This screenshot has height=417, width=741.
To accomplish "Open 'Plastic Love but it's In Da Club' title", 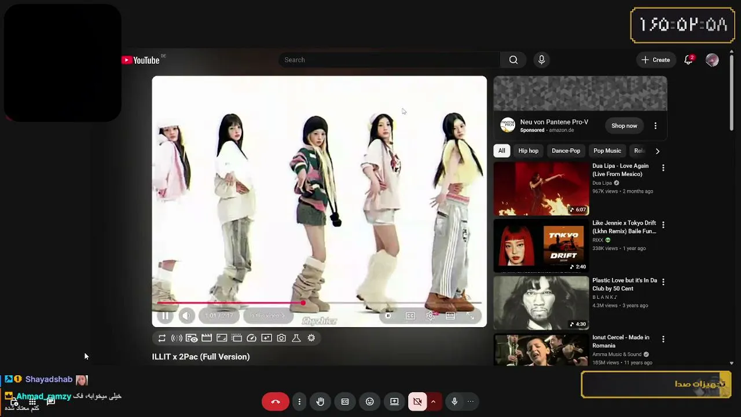I will pyautogui.click(x=625, y=284).
